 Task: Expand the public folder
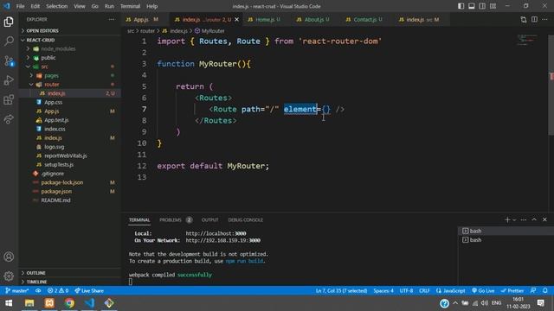(70, 58)
